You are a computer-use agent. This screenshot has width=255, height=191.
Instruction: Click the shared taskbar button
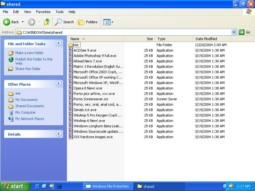159,186
